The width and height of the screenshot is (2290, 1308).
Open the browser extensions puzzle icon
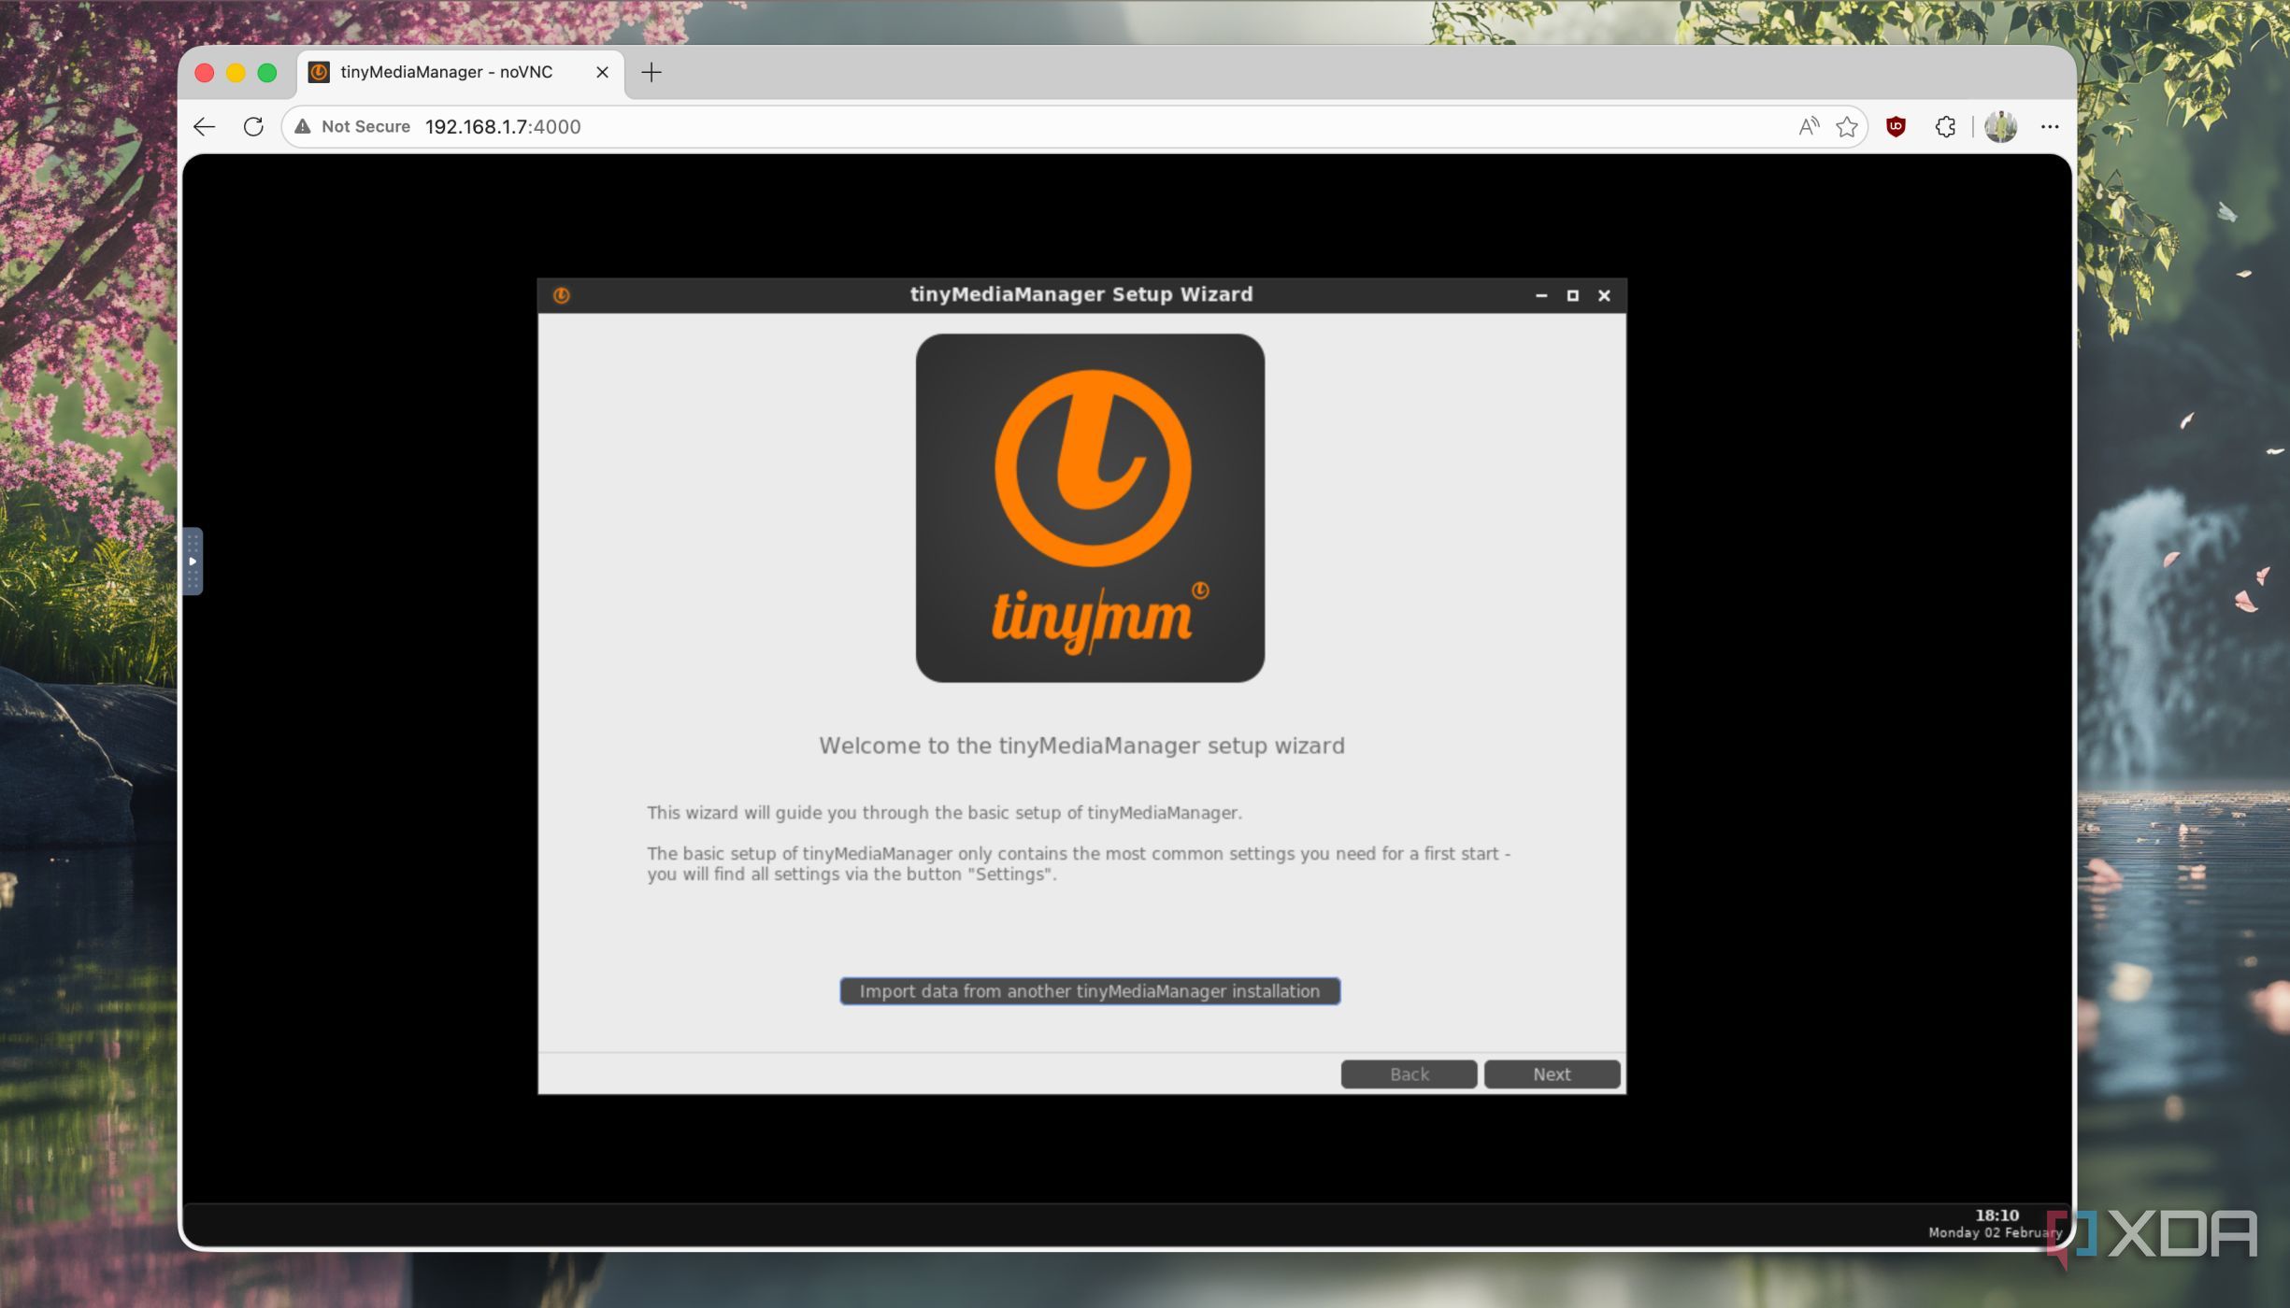click(x=1945, y=127)
